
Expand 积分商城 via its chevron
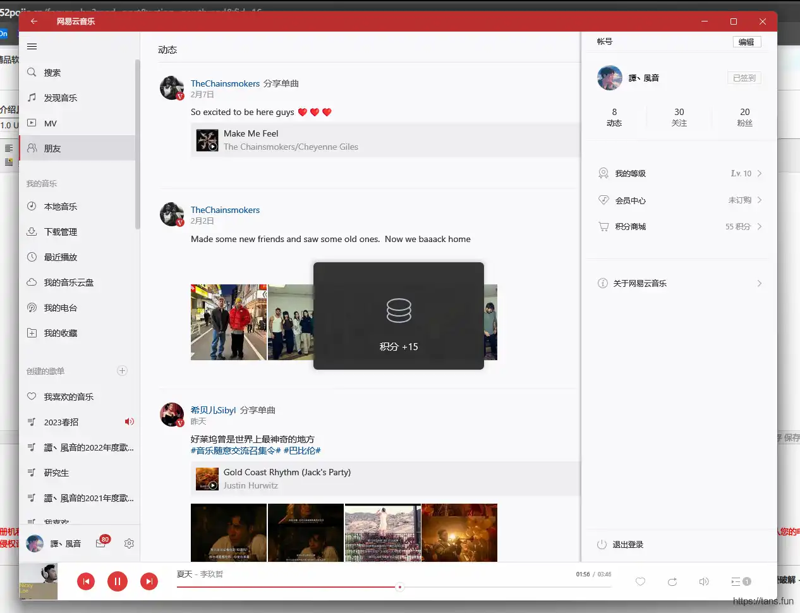(760, 226)
